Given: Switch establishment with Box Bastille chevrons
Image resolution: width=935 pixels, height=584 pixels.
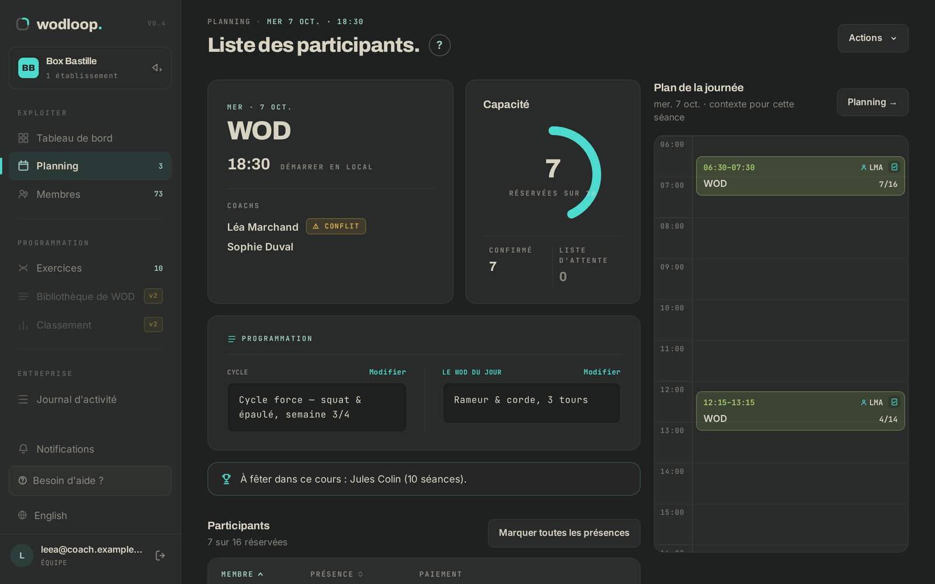Looking at the screenshot, I should (157, 68).
